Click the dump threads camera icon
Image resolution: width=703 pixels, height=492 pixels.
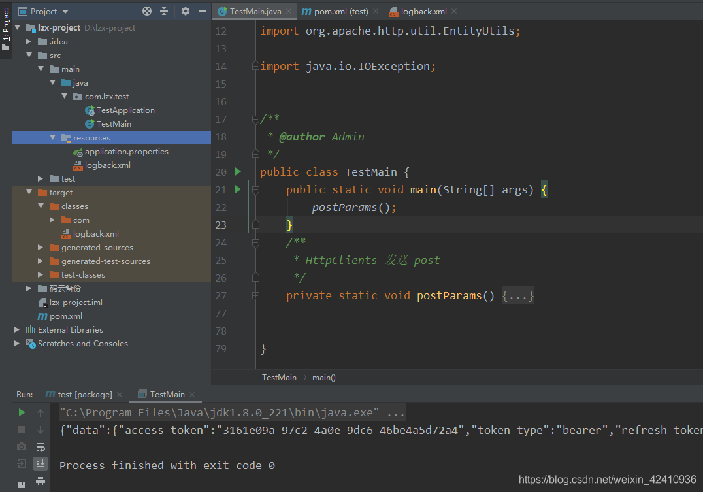tap(22, 447)
